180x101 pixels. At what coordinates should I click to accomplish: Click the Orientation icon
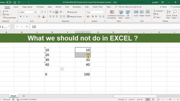pos(61,12)
